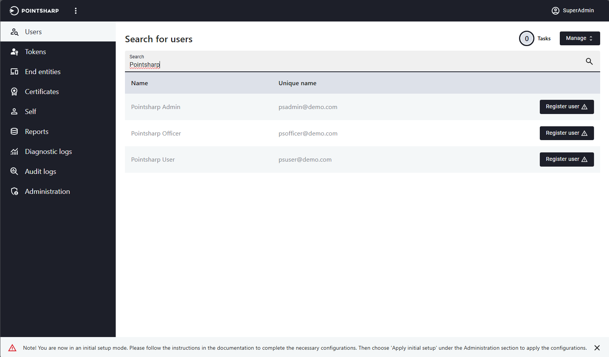Image resolution: width=609 pixels, height=357 pixels.
Task: Open the Tasks counter circle
Action: [526, 38]
